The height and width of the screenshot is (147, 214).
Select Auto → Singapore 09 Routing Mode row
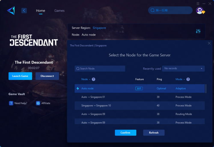coord(140,114)
